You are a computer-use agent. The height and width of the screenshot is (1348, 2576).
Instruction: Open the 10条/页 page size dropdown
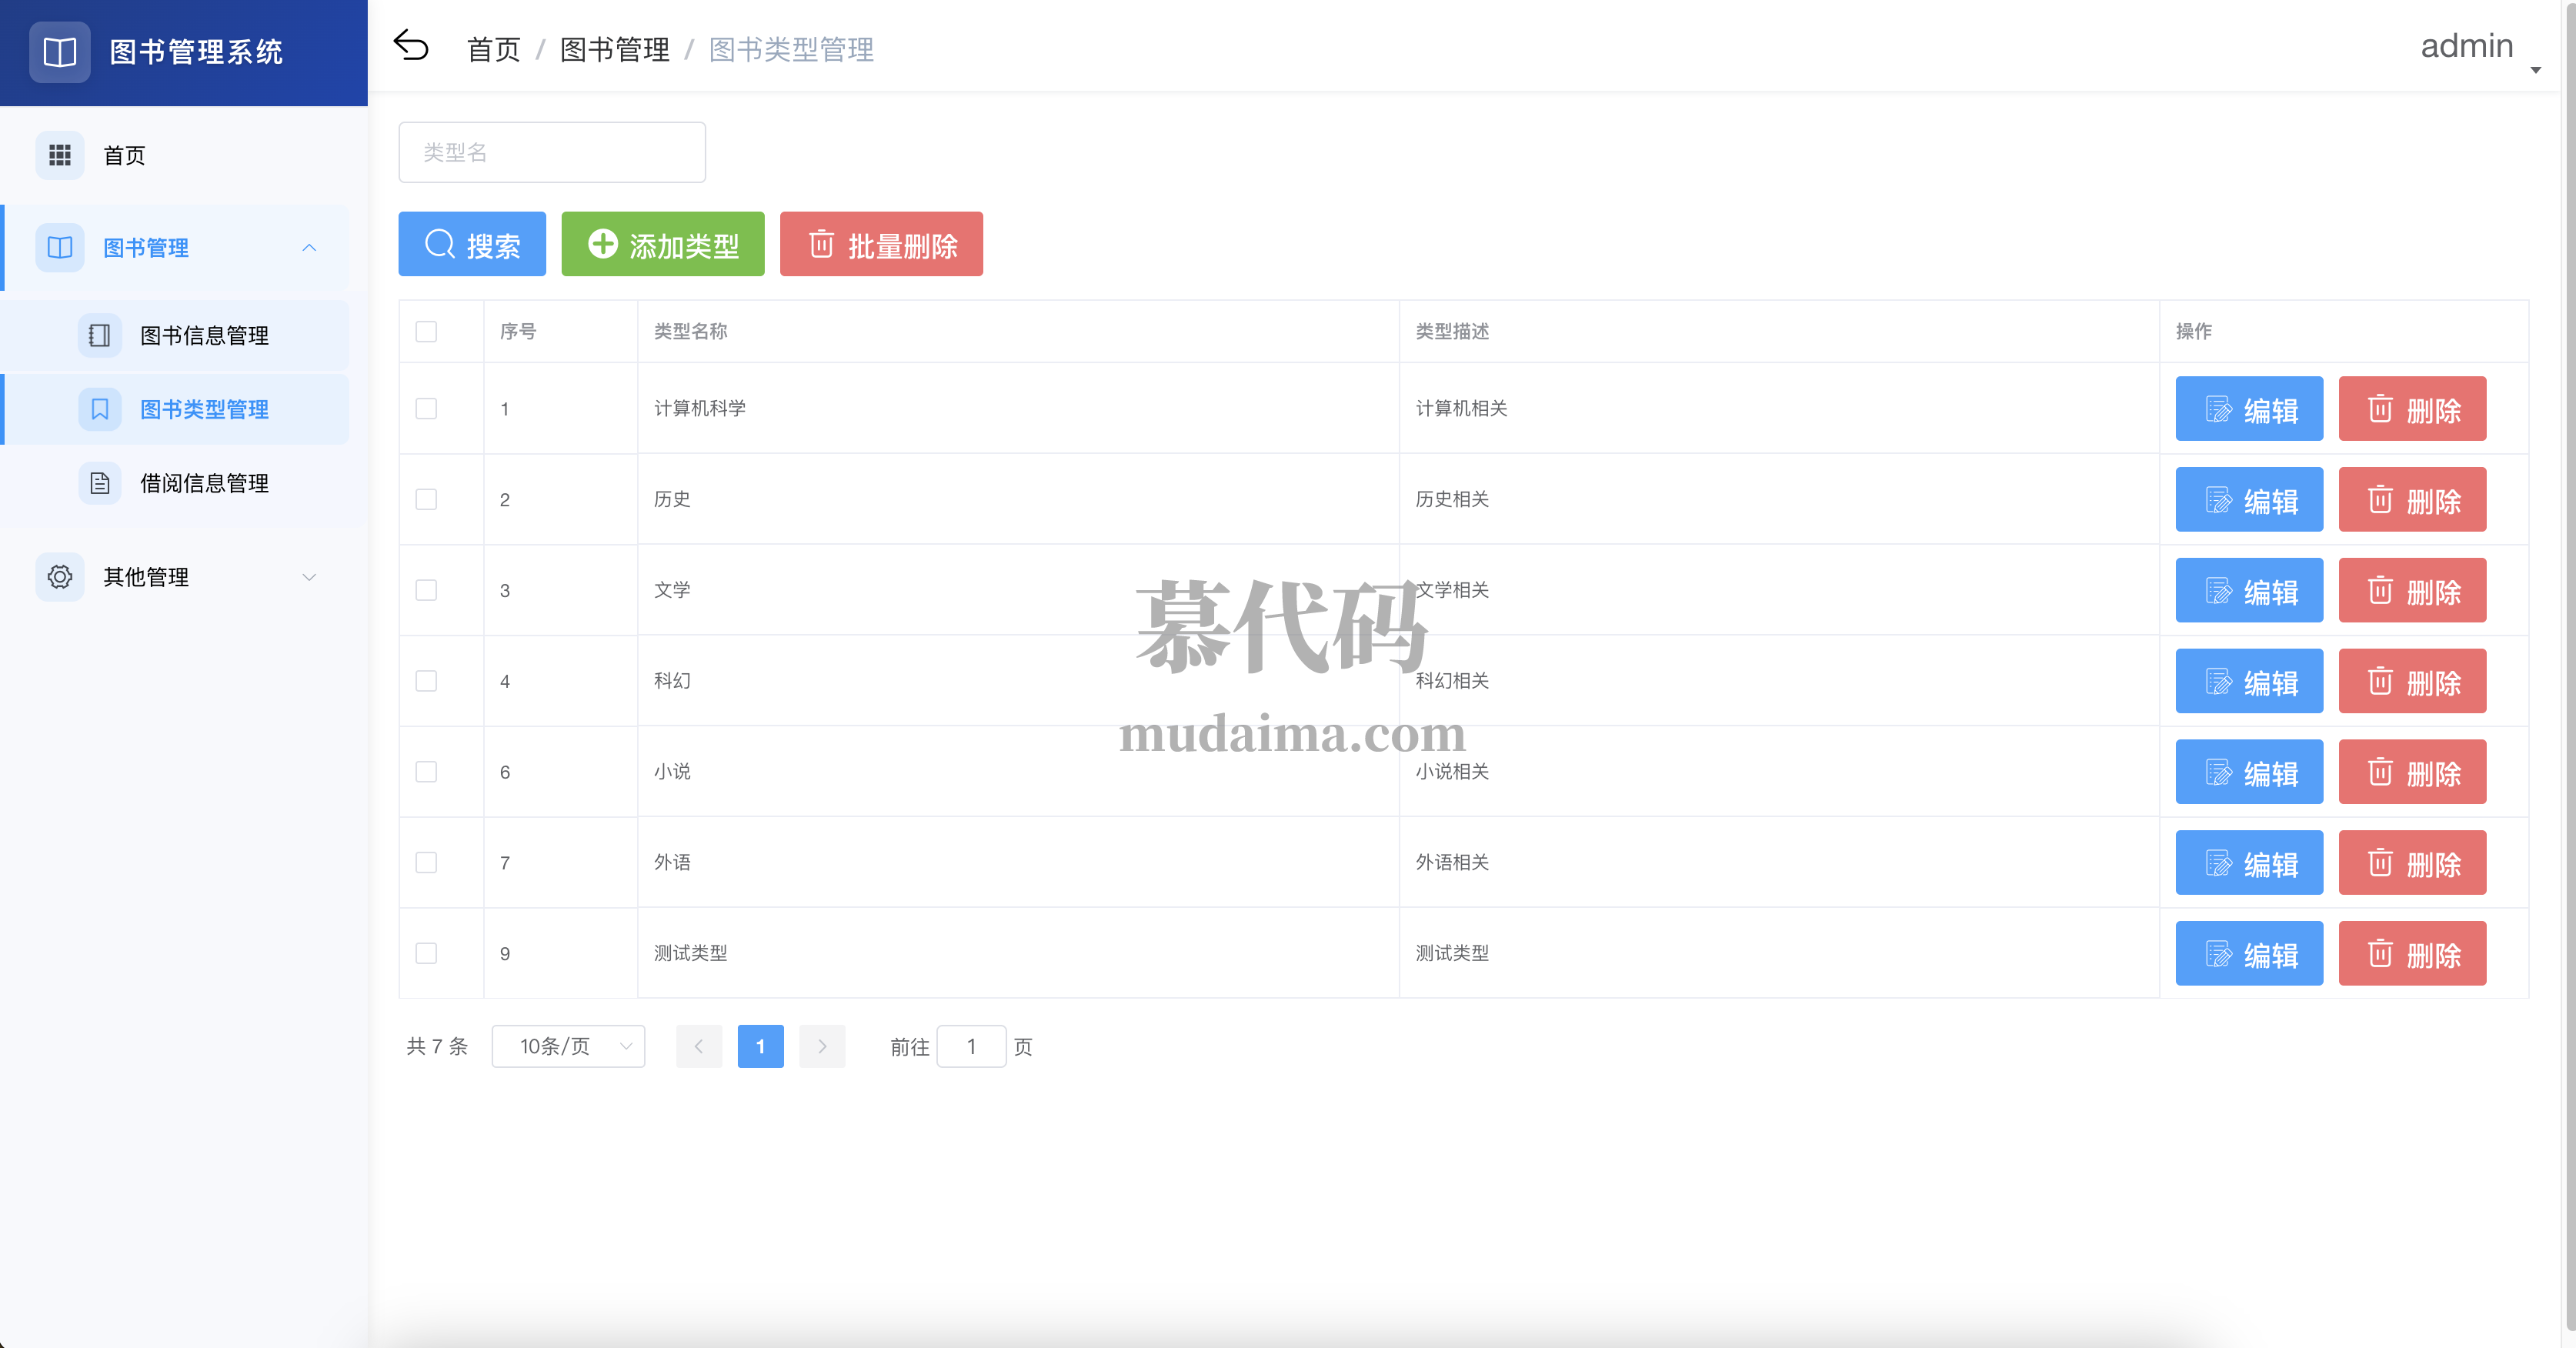567,1046
